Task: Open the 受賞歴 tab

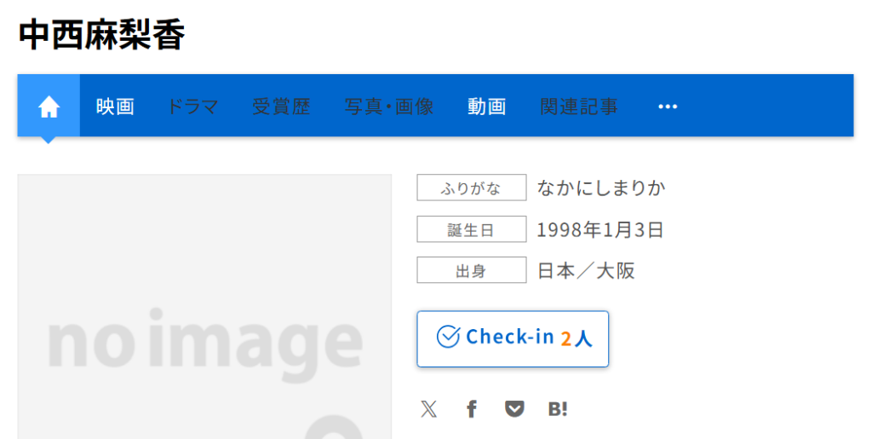Action: (x=281, y=107)
